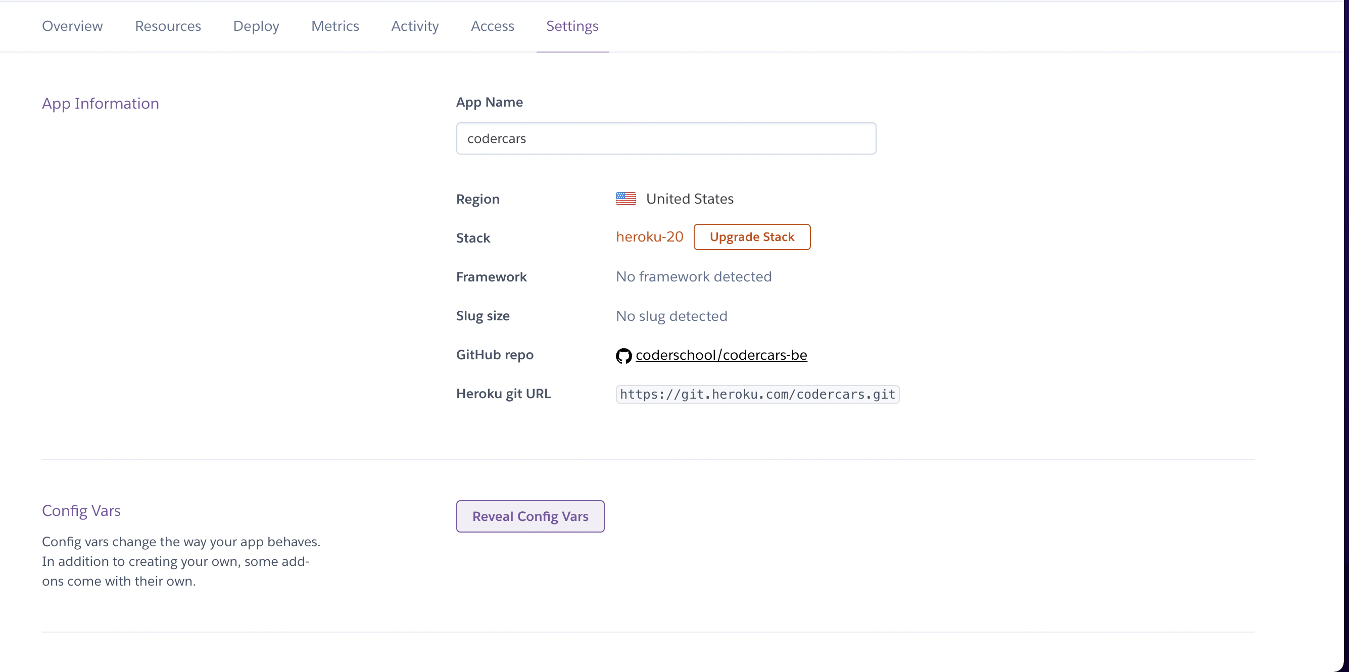Click the GitHub octocat icon
The image size is (1349, 672).
[623, 356]
